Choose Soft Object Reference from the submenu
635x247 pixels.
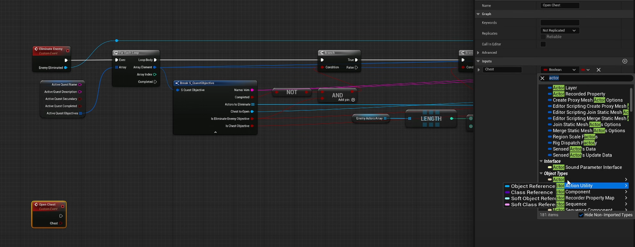click(530, 199)
